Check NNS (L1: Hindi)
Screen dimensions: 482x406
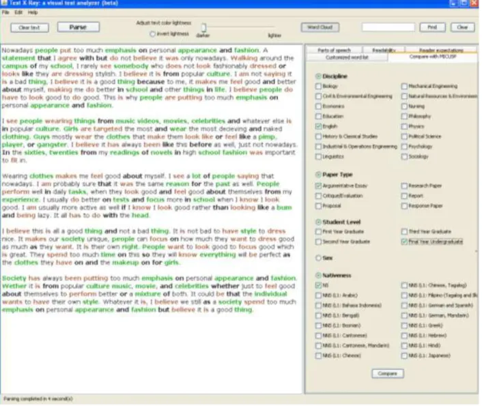click(405, 346)
